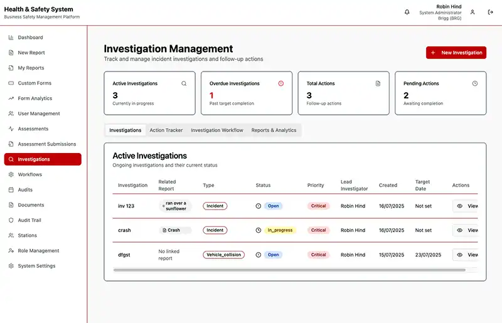Select the Reports & Analytics tab
The height and width of the screenshot is (323, 502).
tap(274, 130)
